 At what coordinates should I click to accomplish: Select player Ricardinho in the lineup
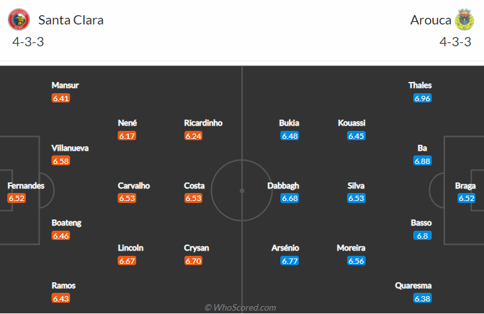[203, 123]
